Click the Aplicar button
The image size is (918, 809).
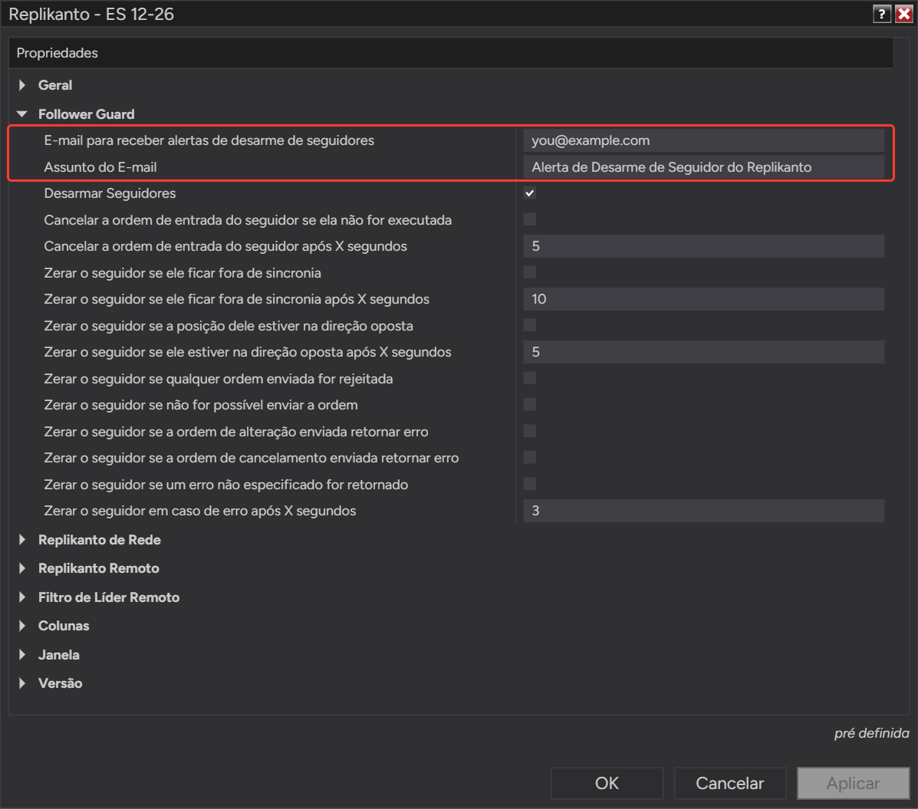853,783
